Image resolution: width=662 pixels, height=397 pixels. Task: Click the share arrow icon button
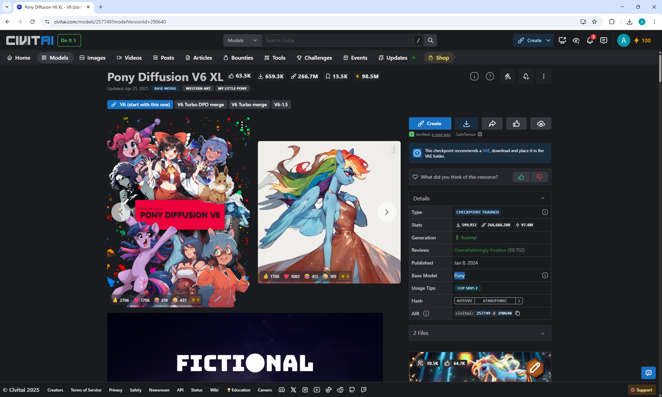click(x=492, y=123)
